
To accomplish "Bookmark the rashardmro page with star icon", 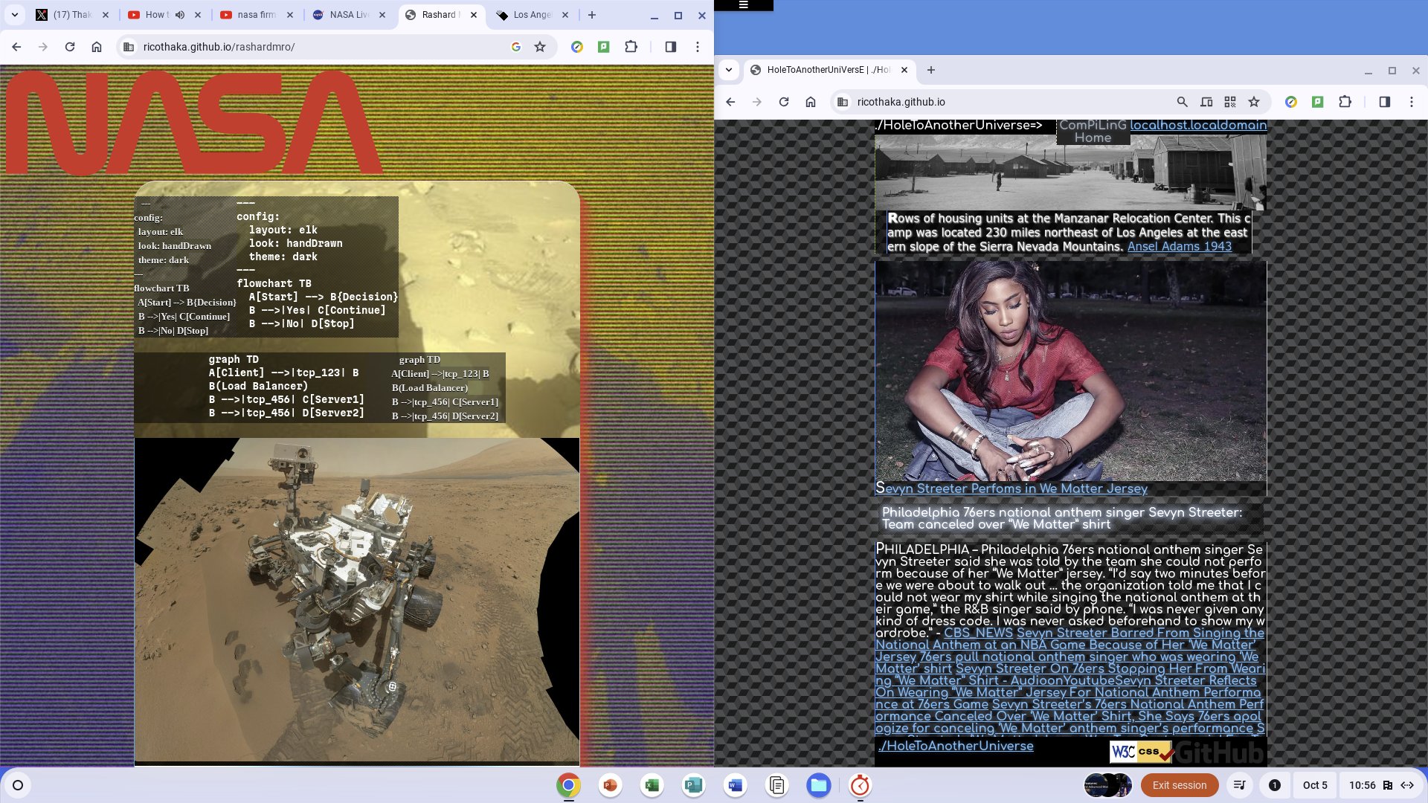I will tap(540, 47).
